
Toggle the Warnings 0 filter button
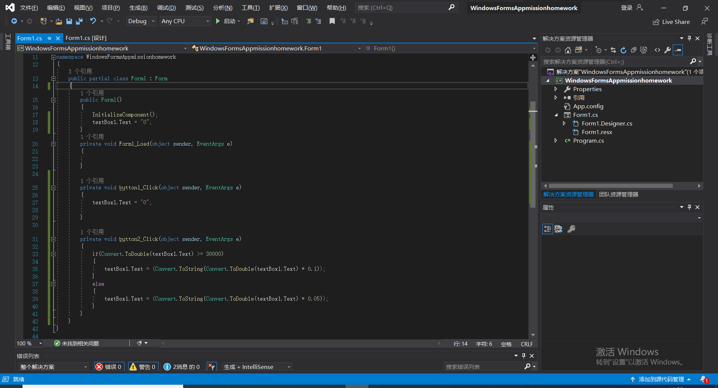tap(143, 367)
